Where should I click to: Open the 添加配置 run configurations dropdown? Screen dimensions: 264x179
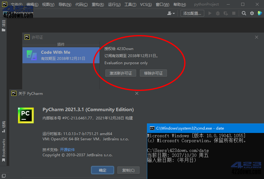tap(192, 14)
